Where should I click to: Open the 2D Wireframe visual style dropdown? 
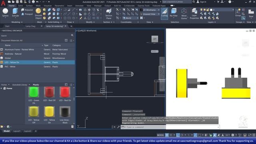150,10
